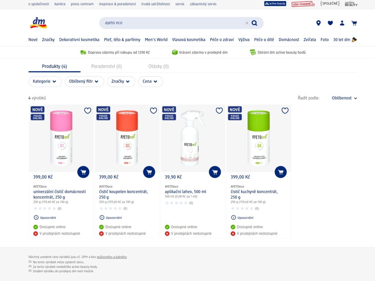
Task: Click the dm logo
Action: [x=38, y=23]
